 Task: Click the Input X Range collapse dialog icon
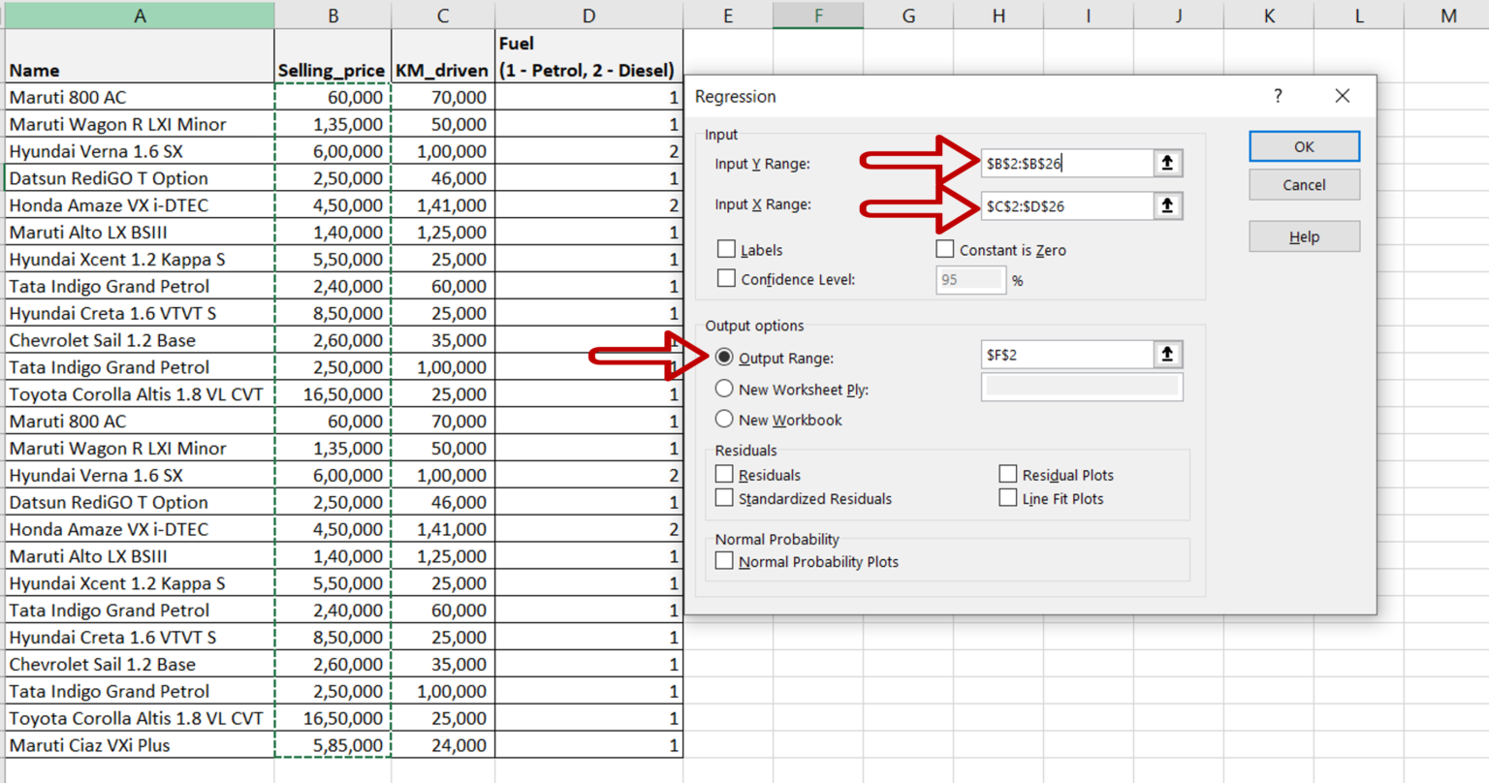point(1167,205)
